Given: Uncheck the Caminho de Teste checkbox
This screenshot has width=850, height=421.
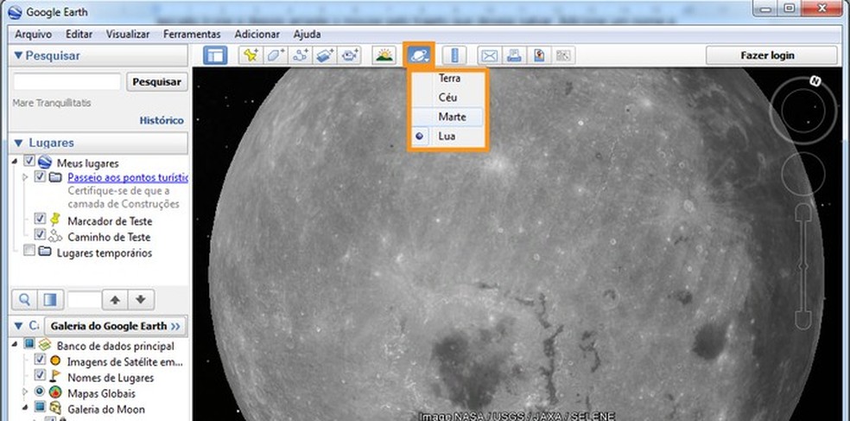Looking at the screenshot, I should tap(40, 235).
